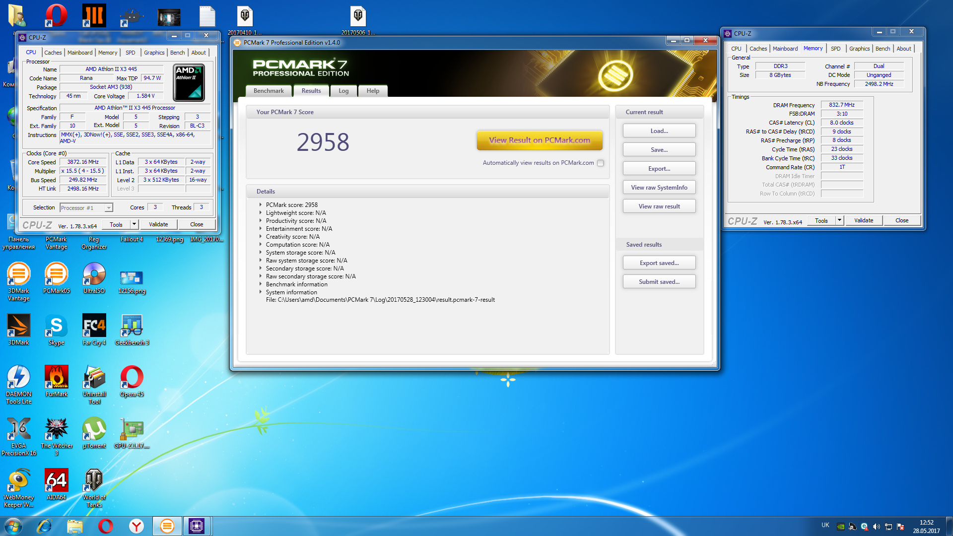Expand the System information row
The height and width of the screenshot is (536, 953).
point(261,292)
